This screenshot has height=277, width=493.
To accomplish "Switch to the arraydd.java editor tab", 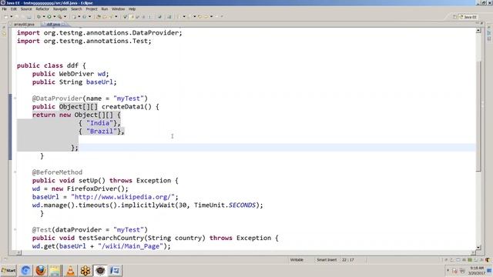I will tap(24, 24).
